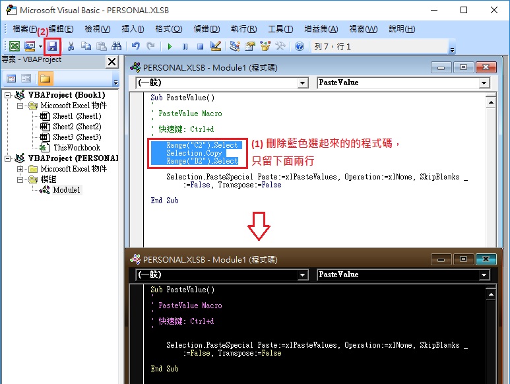Click the Cut (scissors) icon

(x=71, y=46)
